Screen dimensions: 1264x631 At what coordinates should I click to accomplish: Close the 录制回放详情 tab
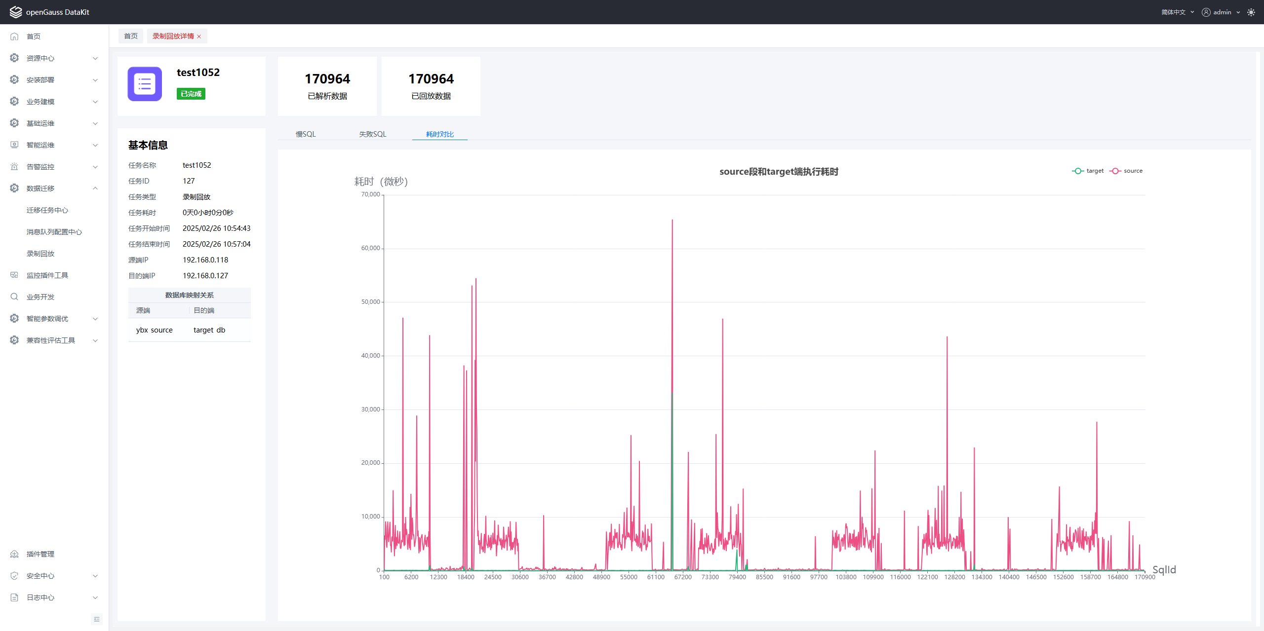pyautogui.click(x=199, y=37)
